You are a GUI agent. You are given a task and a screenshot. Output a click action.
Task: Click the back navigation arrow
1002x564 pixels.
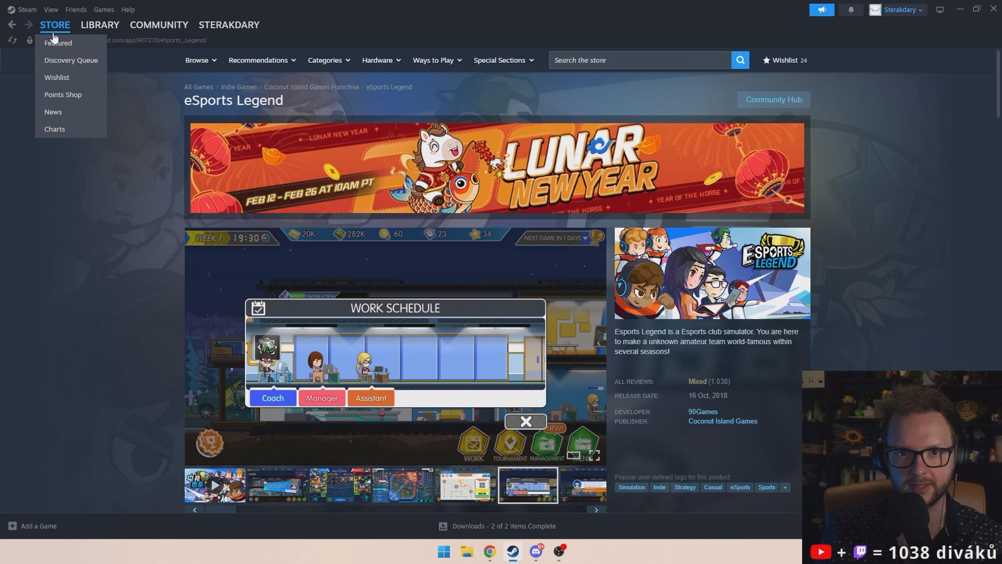pos(12,25)
